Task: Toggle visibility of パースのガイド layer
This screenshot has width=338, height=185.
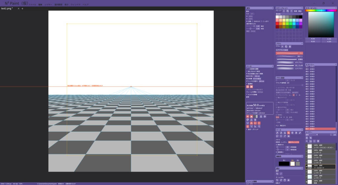Action: [307, 167]
